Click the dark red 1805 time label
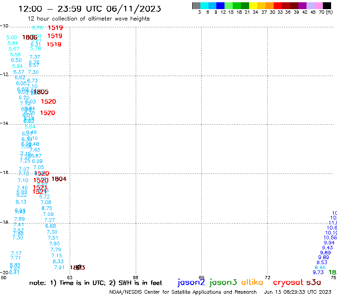 point(41,92)
